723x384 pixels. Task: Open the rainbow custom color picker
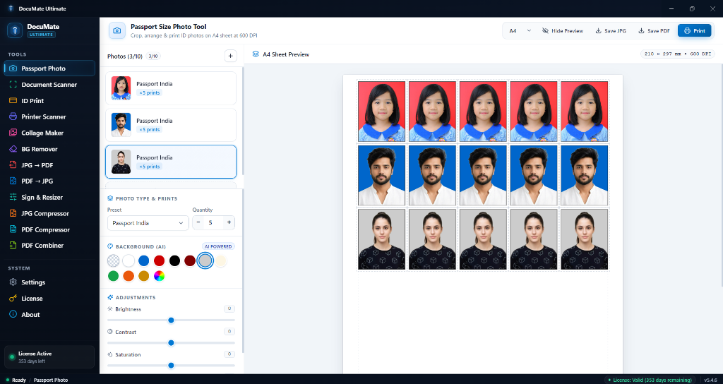click(x=159, y=276)
